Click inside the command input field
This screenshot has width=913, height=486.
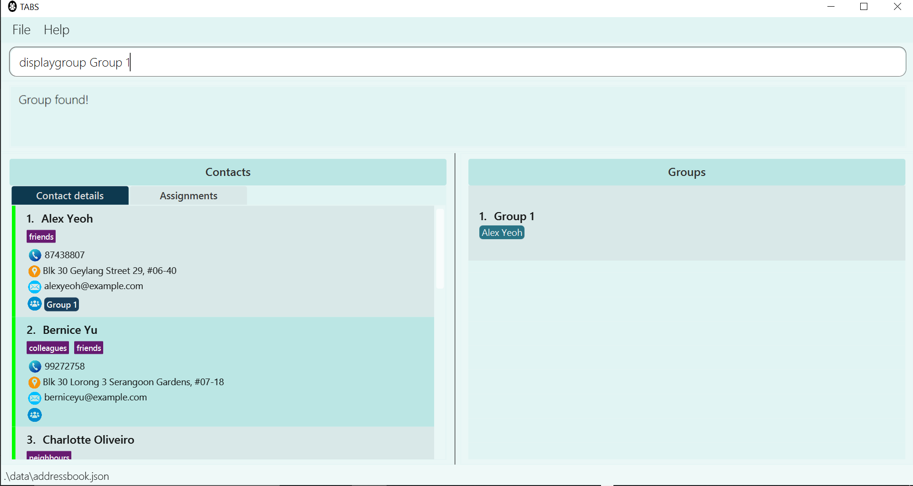click(x=285, y=62)
